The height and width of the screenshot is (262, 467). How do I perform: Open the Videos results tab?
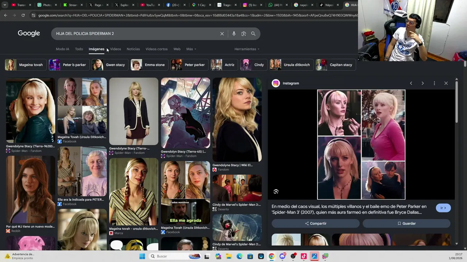[115, 49]
